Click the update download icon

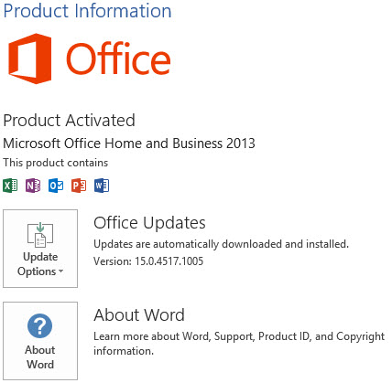(x=40, y=234)
